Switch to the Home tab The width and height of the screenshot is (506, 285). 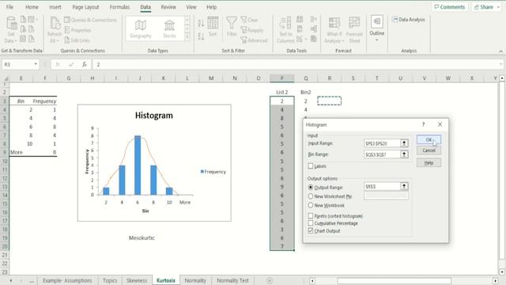pyautogui.click(x=32, y=7)
